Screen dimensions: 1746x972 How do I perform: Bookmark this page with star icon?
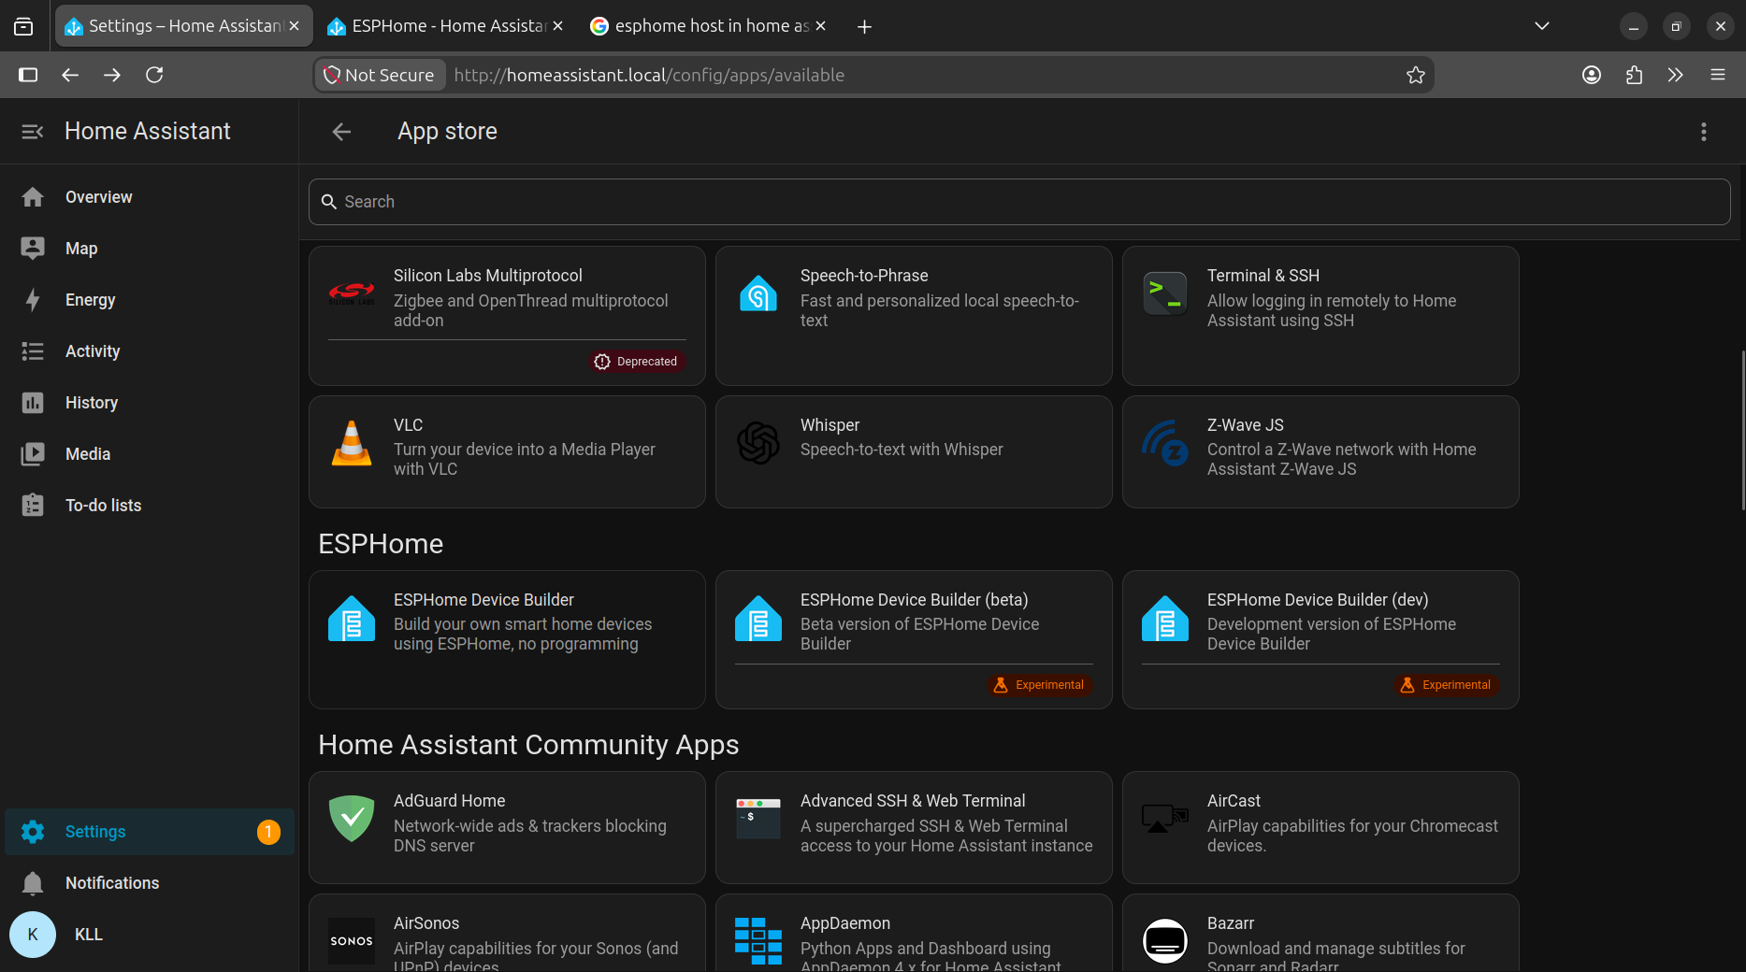(x=1416, y=75)
